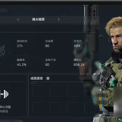122x122 pixels.
Task: View the 游戏时长 17h stat
Action: [22, 44]
